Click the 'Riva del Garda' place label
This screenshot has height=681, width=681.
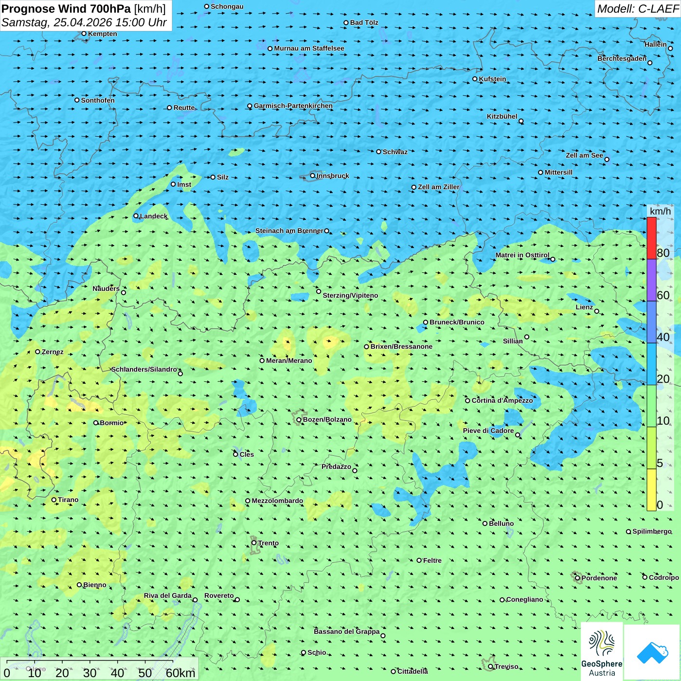pos(168,595)
